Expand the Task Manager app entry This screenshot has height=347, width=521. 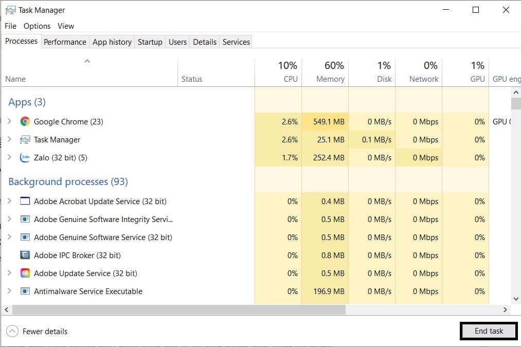pos(9,139)
